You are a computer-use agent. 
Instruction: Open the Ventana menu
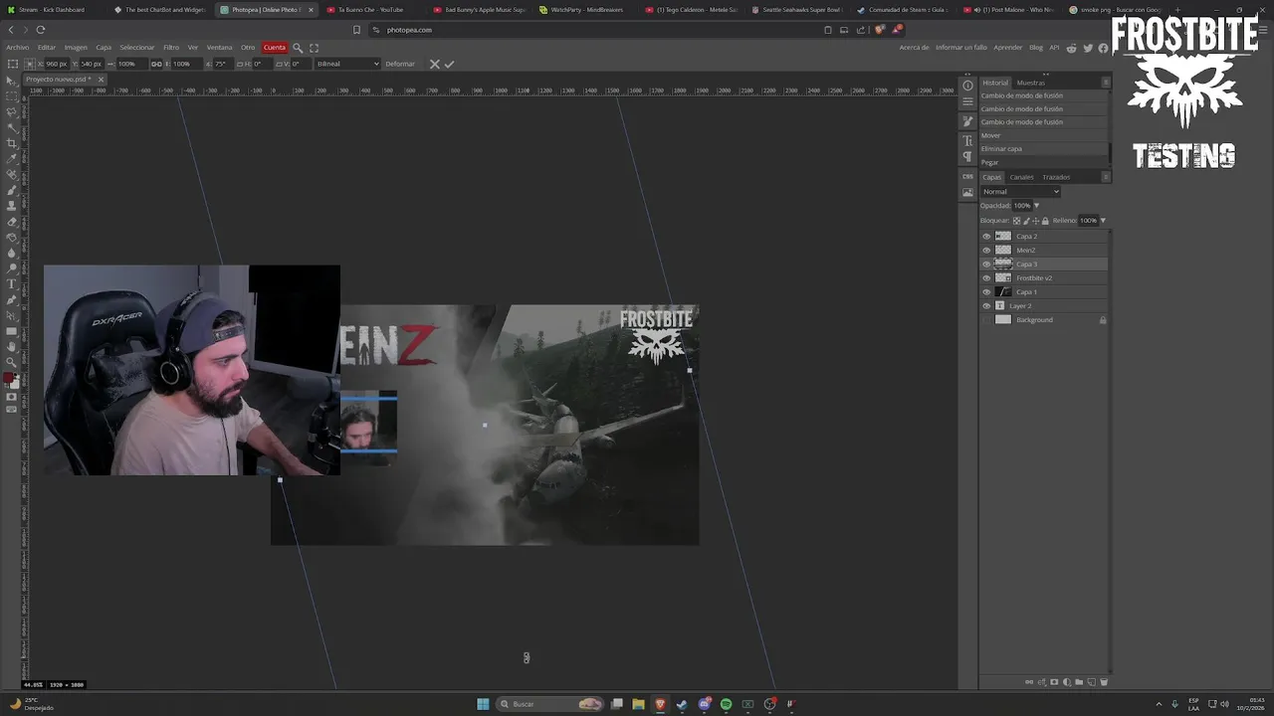coord(219,48)
